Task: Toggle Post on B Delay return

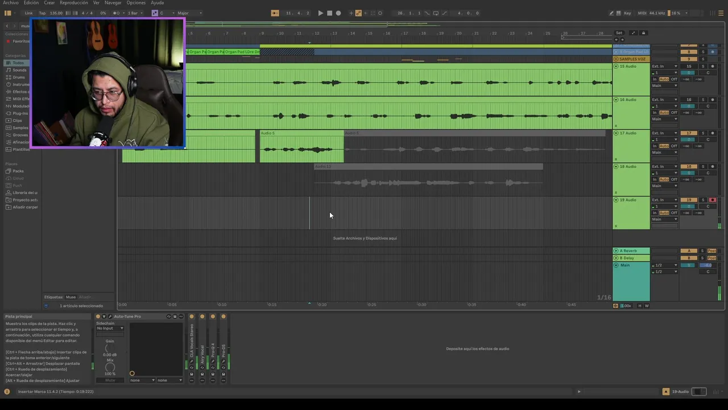Action: [x=712, y=258]
